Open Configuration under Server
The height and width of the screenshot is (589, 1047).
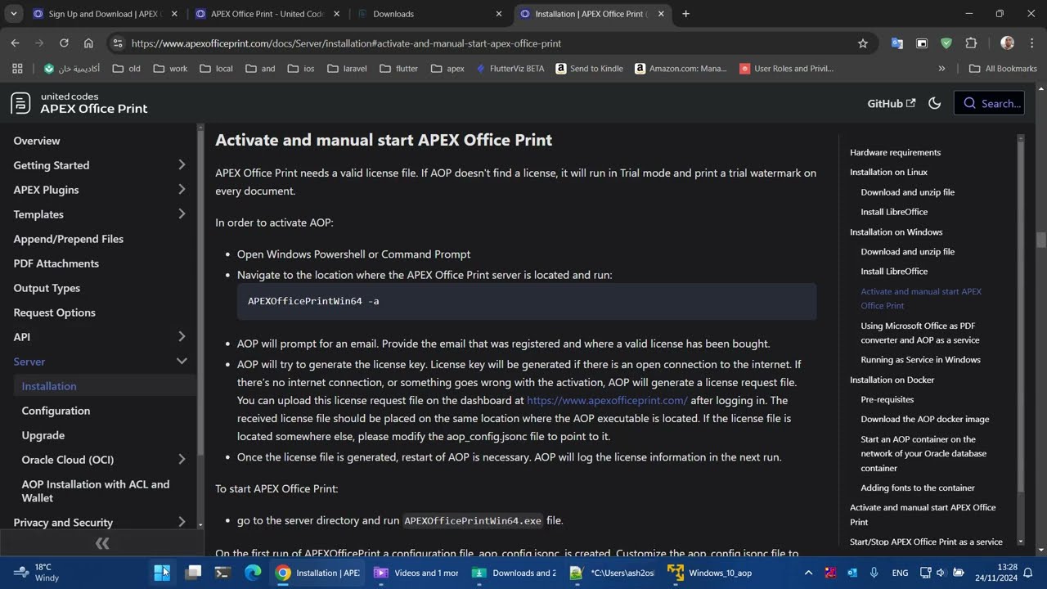pos(56,411)
